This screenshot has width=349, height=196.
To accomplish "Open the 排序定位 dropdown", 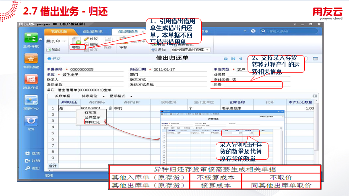I will tap(91, 96).
